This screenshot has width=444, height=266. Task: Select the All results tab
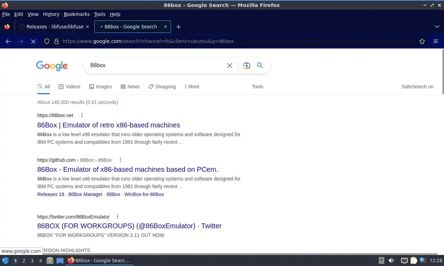(44, 87)
